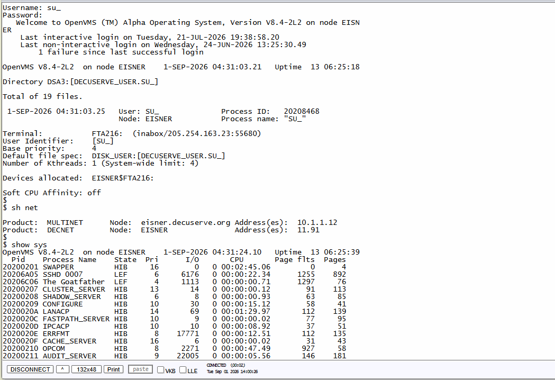Click the CLUSTER_SERVER process name
The height and width of the screenshot is (380, 555).
pos(74,289)
